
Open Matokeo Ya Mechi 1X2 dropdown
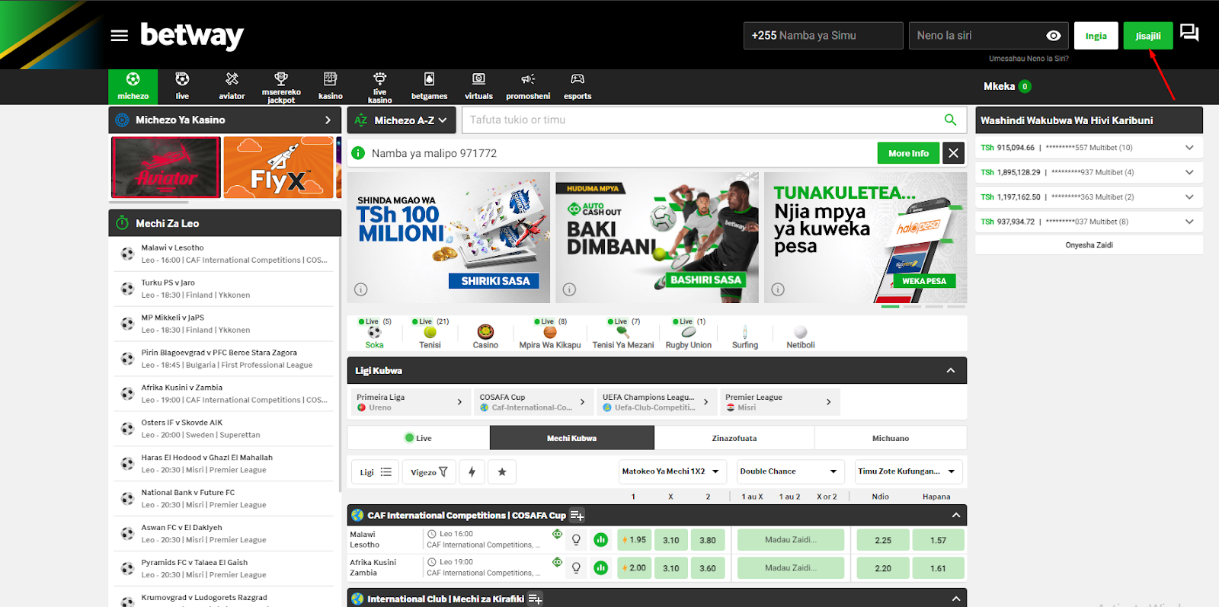[x=671, y=471]
